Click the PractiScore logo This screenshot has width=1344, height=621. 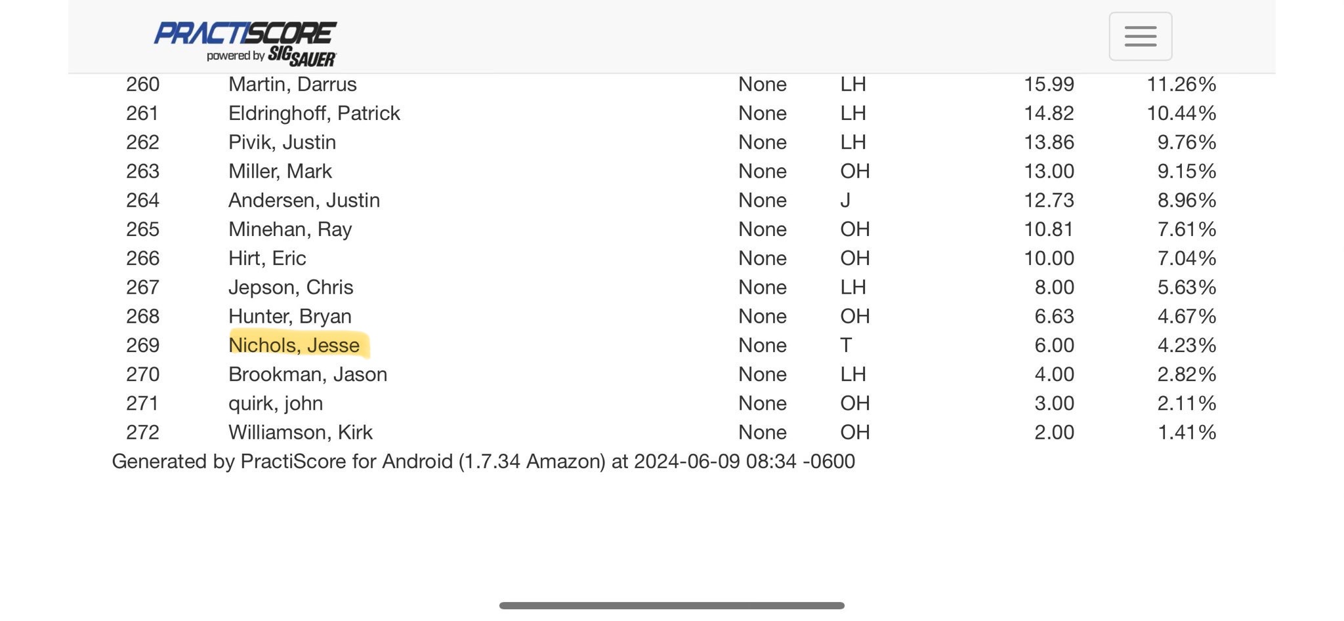(x=245, y=33)
